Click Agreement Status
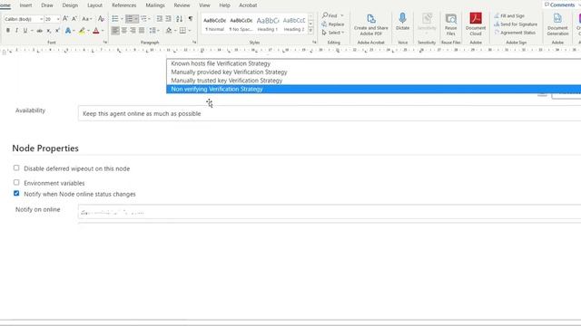The image size is (581, 326). (515, 33)
